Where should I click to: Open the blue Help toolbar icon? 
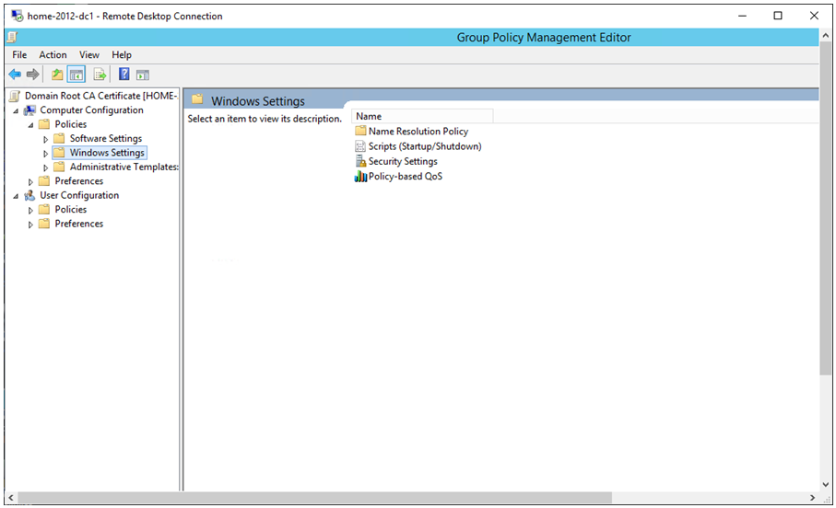pyautogui.click(x=124, y=74)
